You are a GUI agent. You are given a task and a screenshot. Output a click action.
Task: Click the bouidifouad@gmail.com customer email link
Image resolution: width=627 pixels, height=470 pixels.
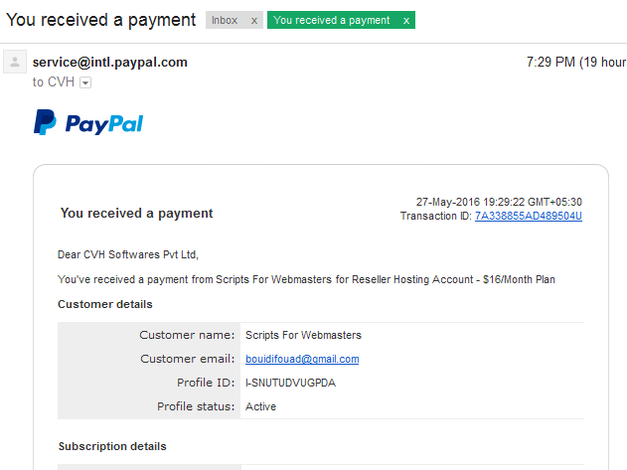pyautogui.click(x=302, y=359)
